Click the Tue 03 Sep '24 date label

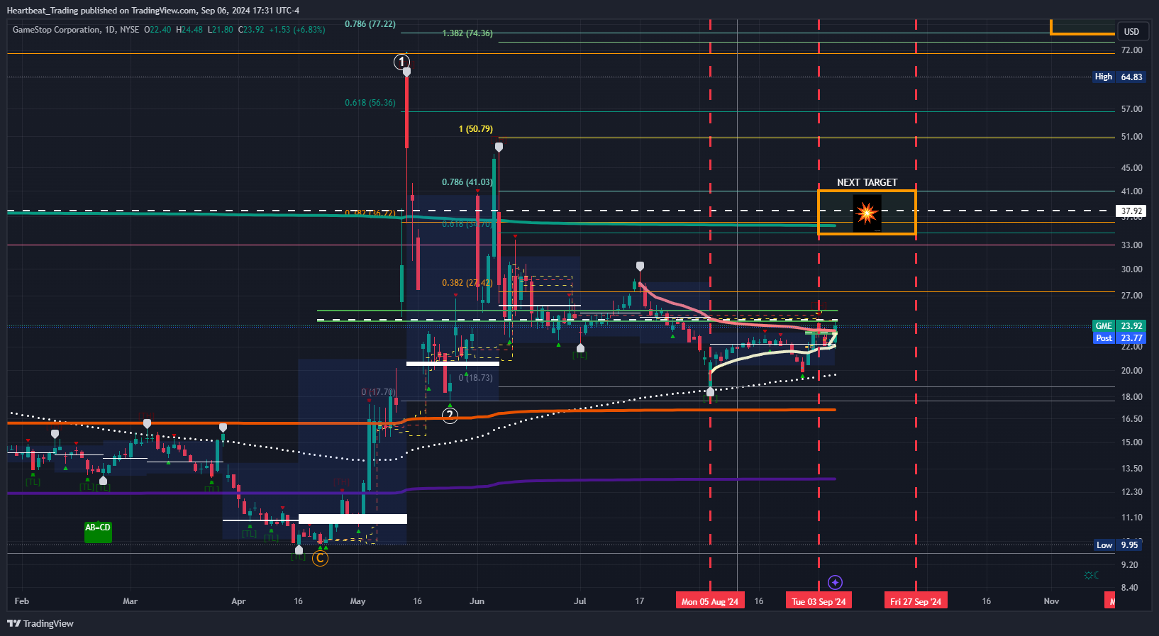pos(819,601)
